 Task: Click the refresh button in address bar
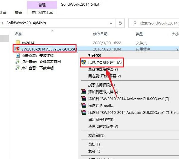(120, 23)
